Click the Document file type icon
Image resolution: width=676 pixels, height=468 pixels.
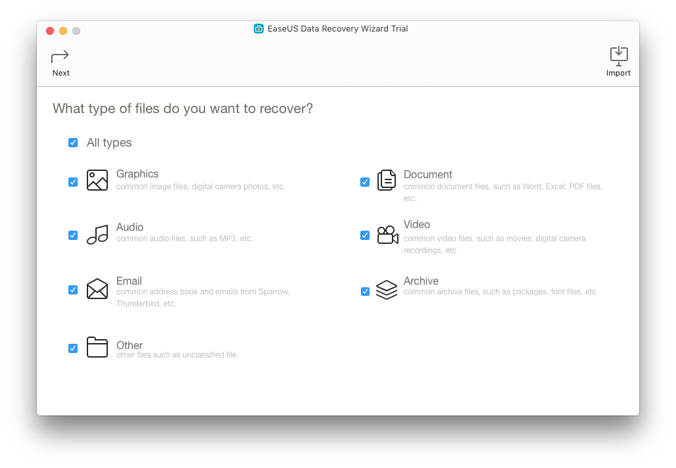pyautogui.click(x=388, y=179)
